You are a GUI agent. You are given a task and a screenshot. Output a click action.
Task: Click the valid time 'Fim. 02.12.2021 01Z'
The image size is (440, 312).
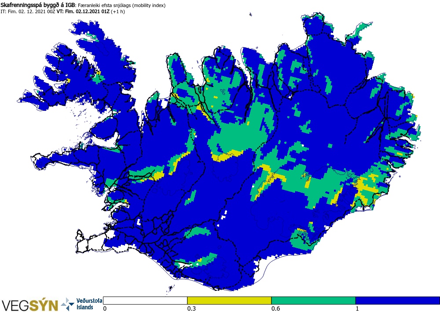[87, 11]
